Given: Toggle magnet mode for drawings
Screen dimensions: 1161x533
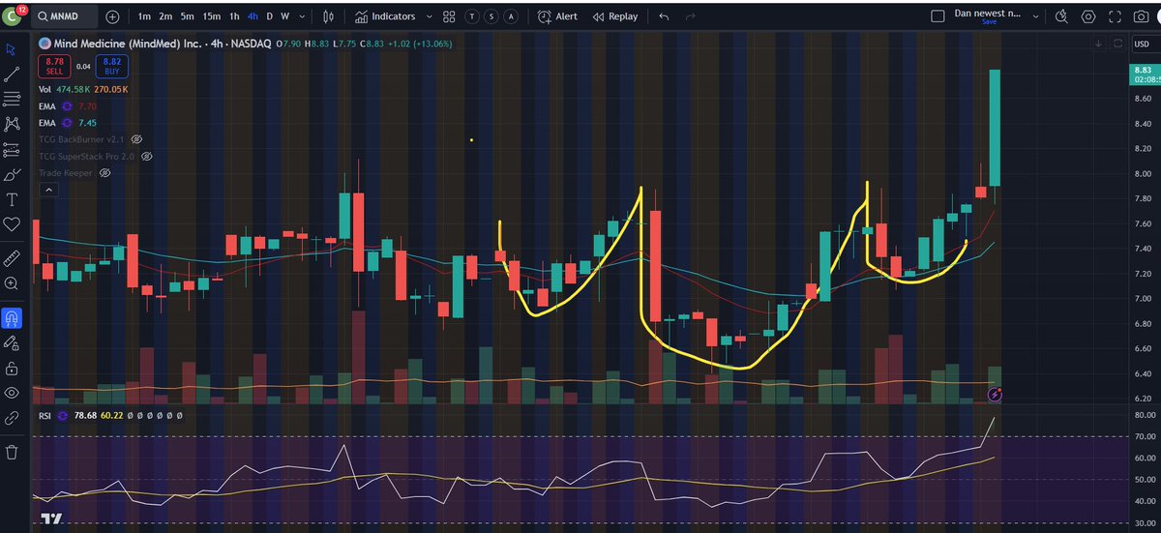Looking at the screenshot, I should (12, 317).
